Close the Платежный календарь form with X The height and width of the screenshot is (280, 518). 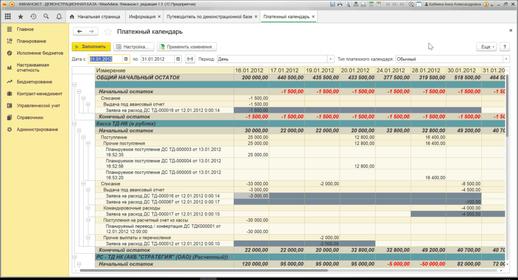510,30
